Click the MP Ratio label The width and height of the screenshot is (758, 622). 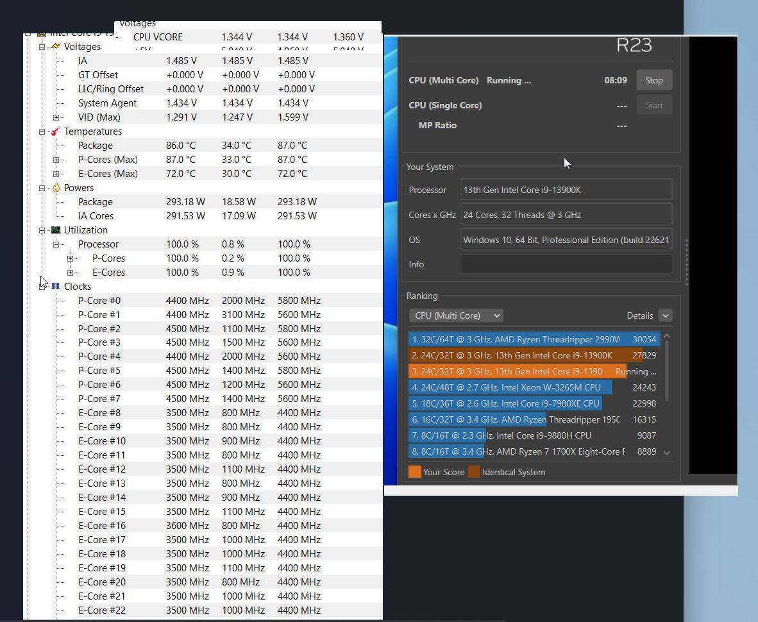(x=437, y=125)
